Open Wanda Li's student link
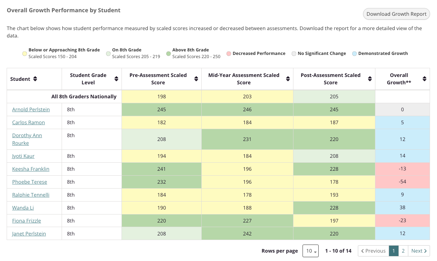Screen dimensions: 437x261 23,208
